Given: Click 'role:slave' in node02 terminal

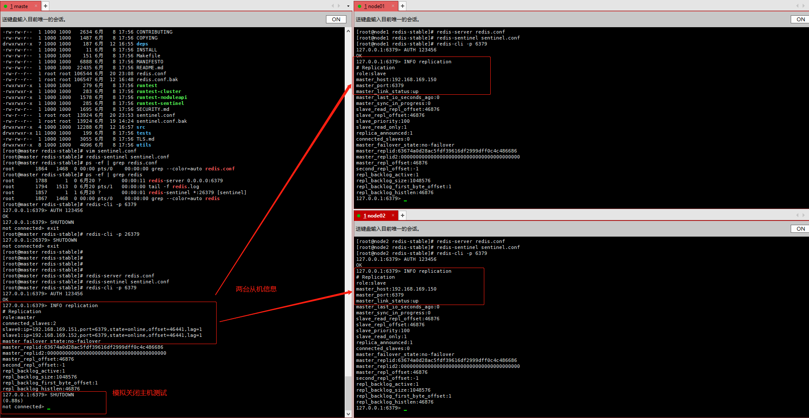Looking at the screenshot, I should tap(371, 283).
